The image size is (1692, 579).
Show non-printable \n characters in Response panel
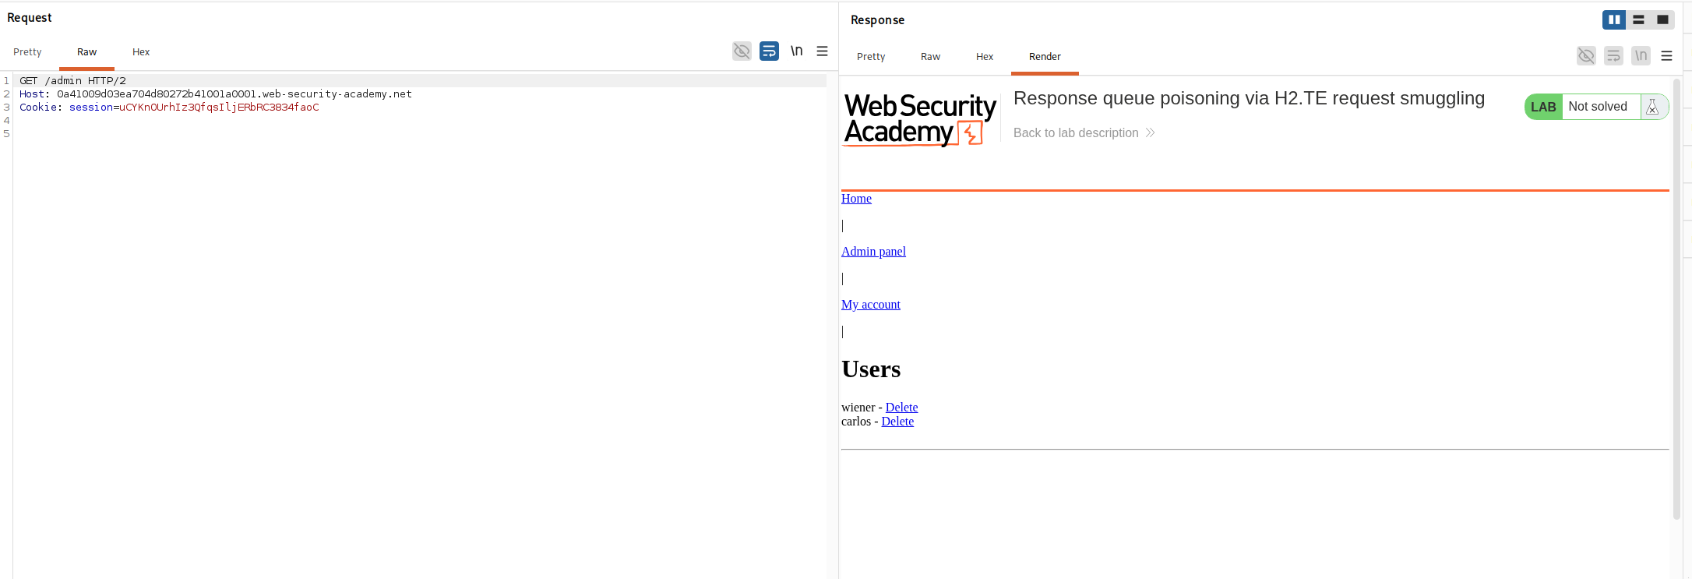[x=1641, y=56]
